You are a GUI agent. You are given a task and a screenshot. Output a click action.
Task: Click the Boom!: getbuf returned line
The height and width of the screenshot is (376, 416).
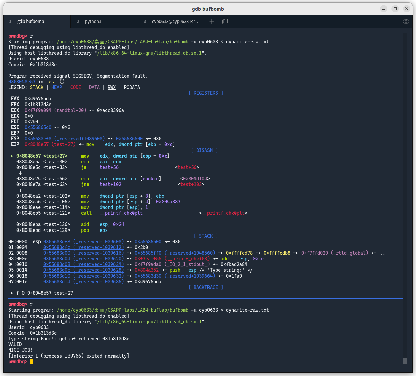pos(69,339)
